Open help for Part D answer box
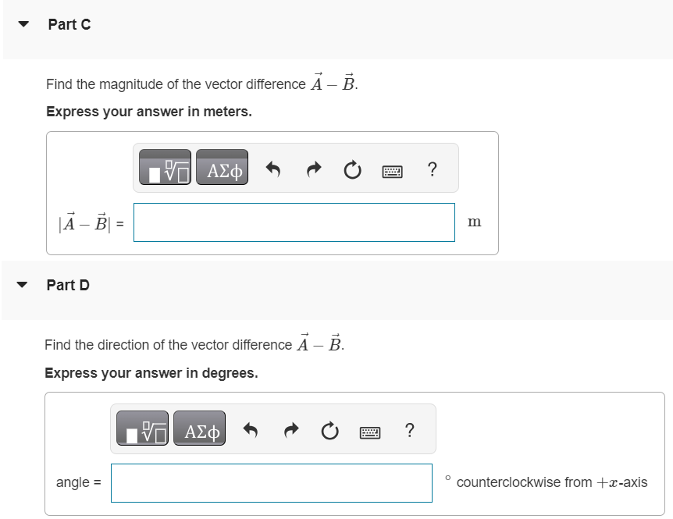Screen dimensions: 673x519 tap(409, 430)
